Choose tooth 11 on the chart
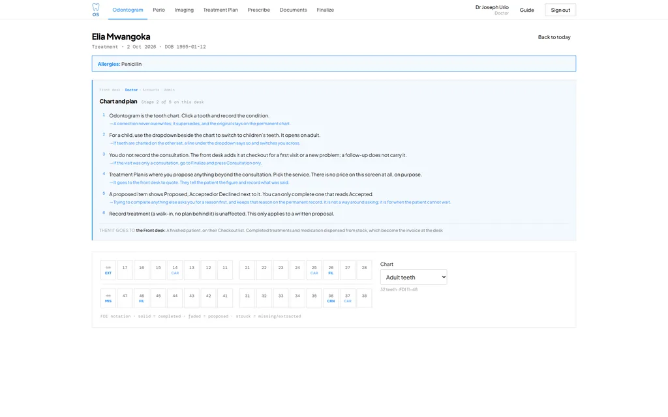Screen dimensions: 668x417 pos(225,270)
